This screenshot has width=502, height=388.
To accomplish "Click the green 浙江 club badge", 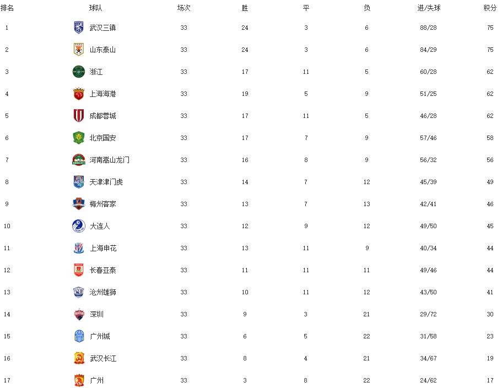I will point(79,72).
